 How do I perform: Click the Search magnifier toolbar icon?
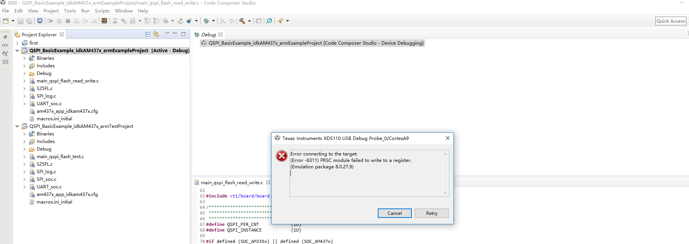[269, 21]
